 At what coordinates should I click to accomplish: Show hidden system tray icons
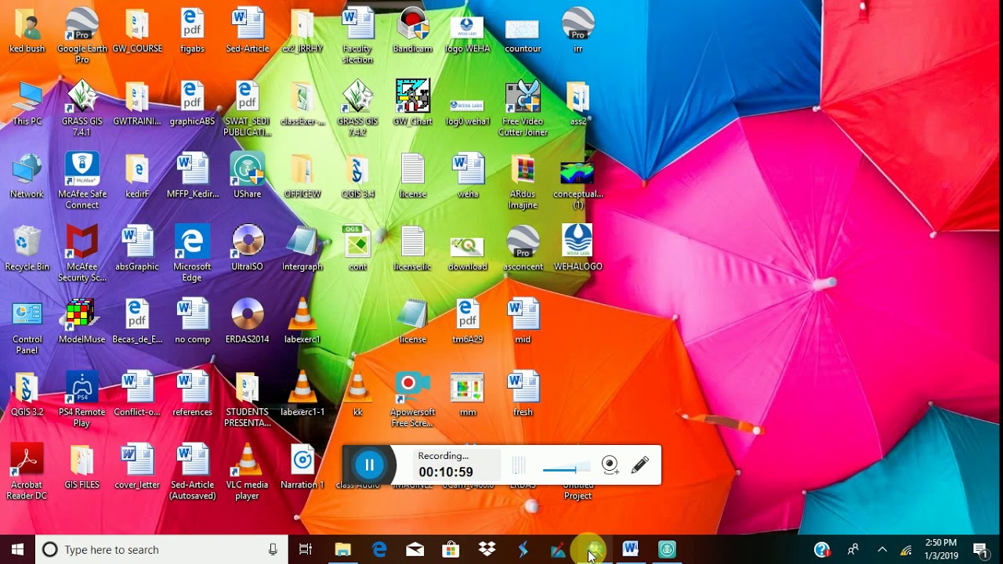(882, 549)
